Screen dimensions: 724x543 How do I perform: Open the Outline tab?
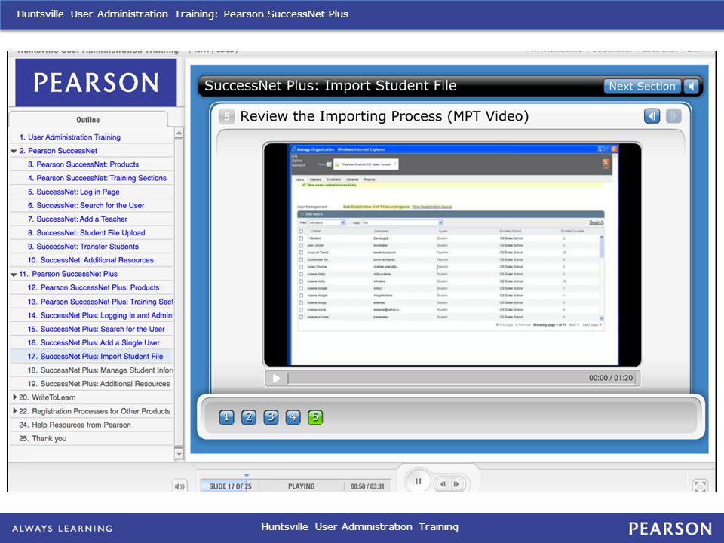point(87,120)
